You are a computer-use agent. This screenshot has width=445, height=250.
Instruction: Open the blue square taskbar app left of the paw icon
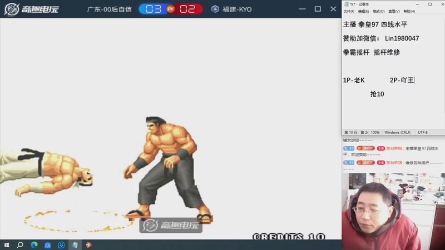click(x=48, y=245)
